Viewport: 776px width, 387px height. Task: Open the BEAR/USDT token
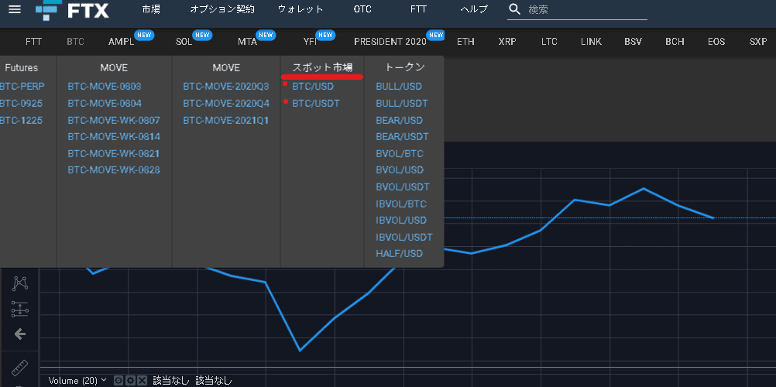[403, 136]
